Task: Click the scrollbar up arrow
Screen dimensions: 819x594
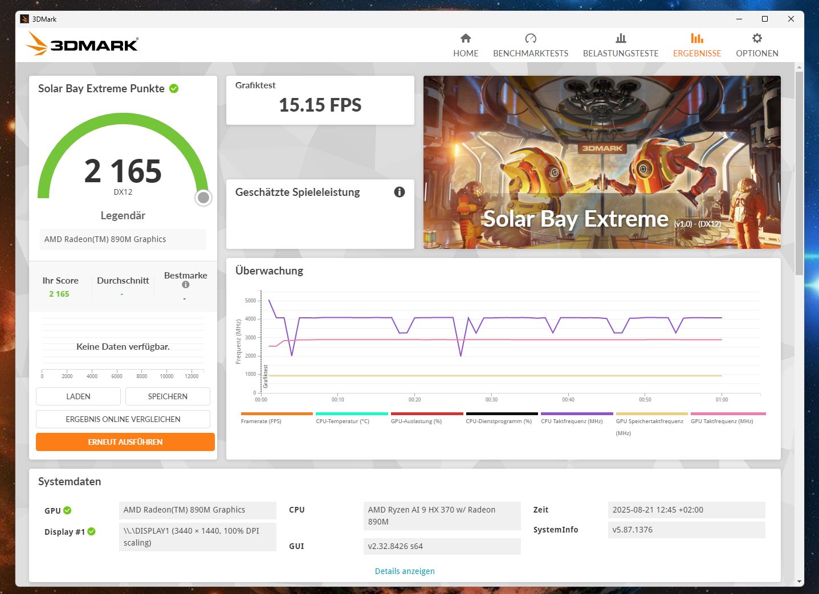Action: tap(800, 67)
